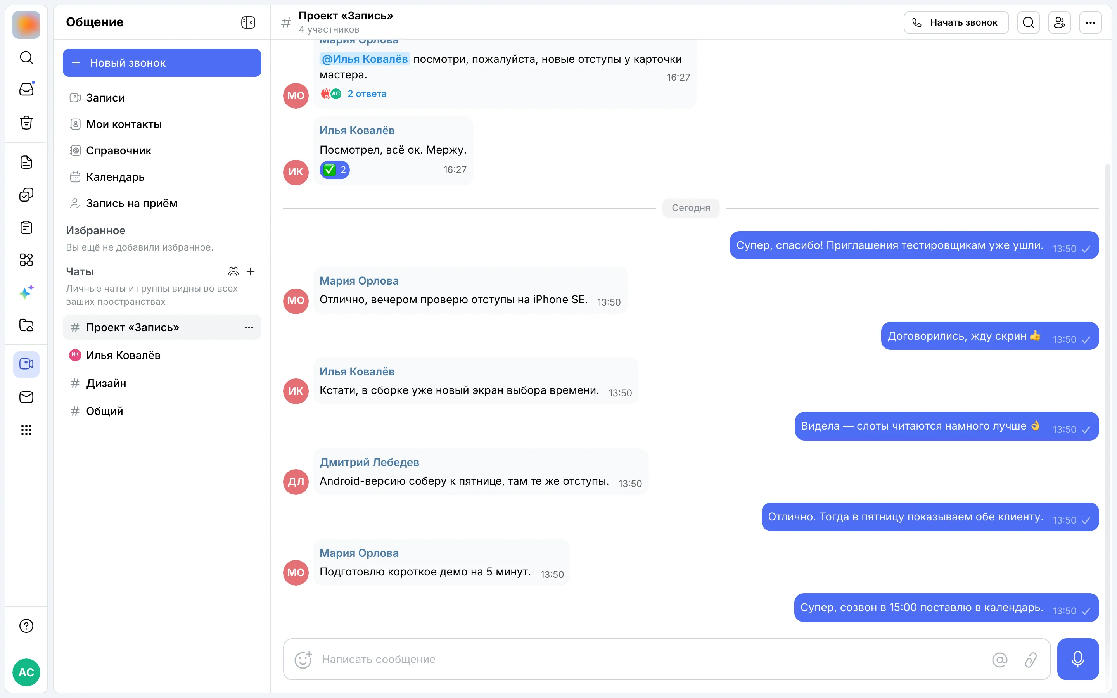Click the workspace logo at top left
Viewport: 1117px width, 698px height.
coord(26,24)
